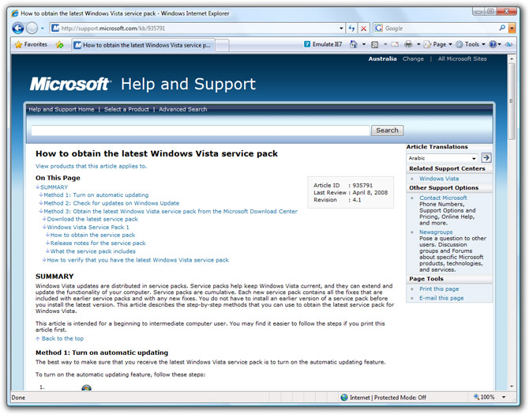Open the recent pages dropdown beside Forward
Image resolution: width=529 pixels, height=415 pixels.
pyautogui.click(x=43, y=28)
